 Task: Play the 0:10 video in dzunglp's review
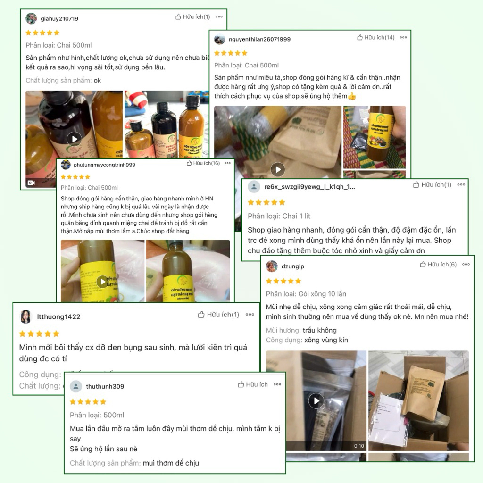(316, 401)
